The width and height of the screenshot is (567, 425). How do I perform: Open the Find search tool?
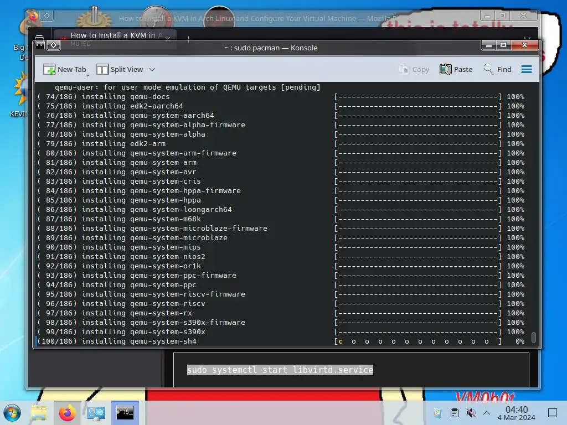pyautogui.click(x=498, y=69)
